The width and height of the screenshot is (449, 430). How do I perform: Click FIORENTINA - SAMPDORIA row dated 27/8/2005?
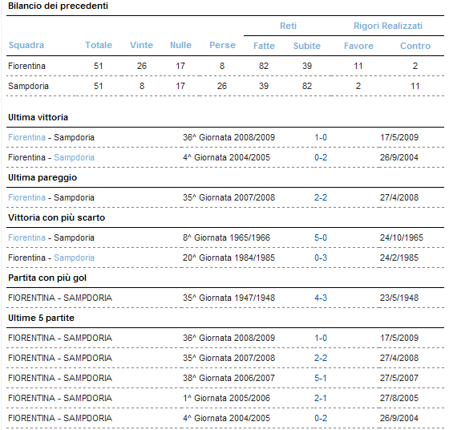click(225, 398)
